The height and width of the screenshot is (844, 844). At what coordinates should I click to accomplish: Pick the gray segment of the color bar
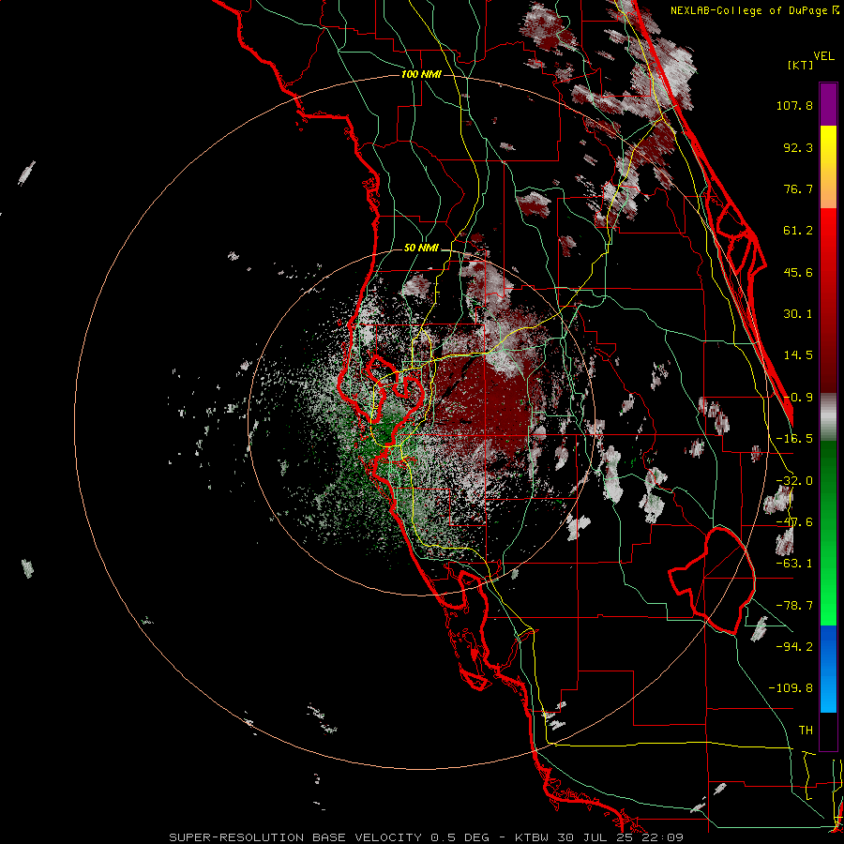pyautogui.click(x=828, y=417)
